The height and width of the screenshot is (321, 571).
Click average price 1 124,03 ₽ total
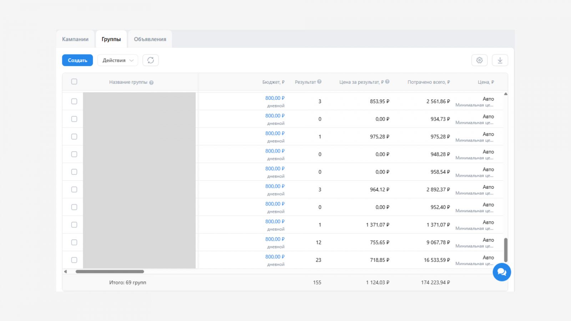pos(378,282)
